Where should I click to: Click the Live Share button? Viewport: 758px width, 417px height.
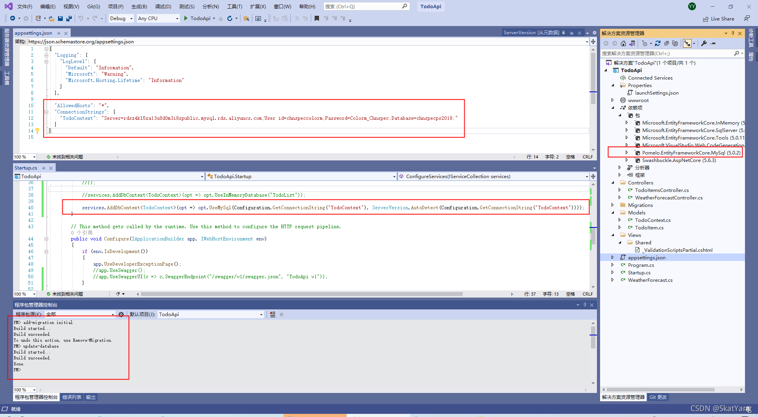coord(719,18)
